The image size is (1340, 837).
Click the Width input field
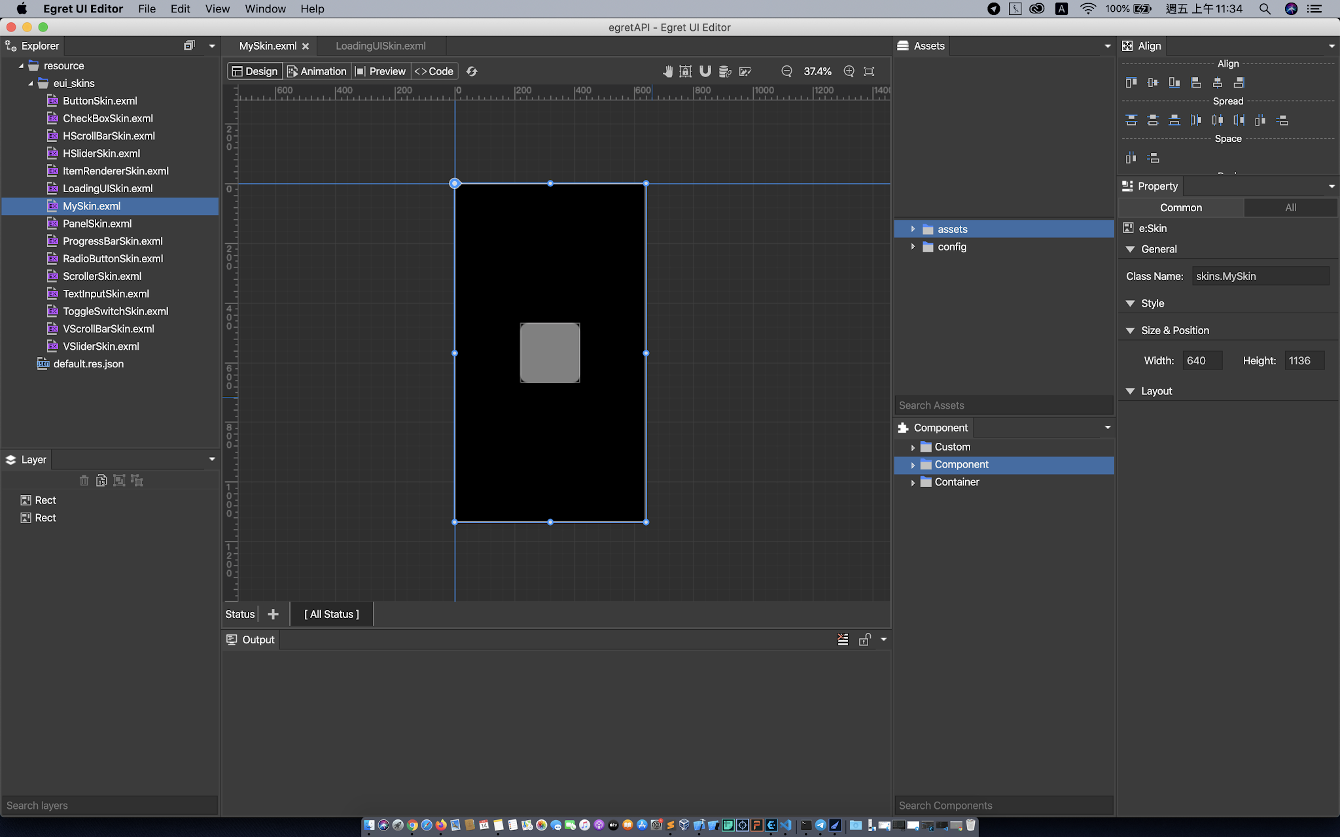pyautogui.click(x=1202, y=360)
